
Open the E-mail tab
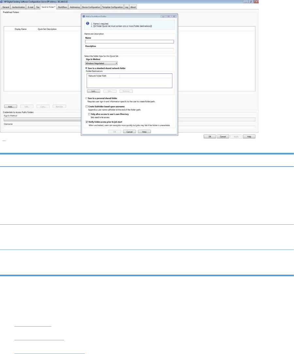(30, 7)
